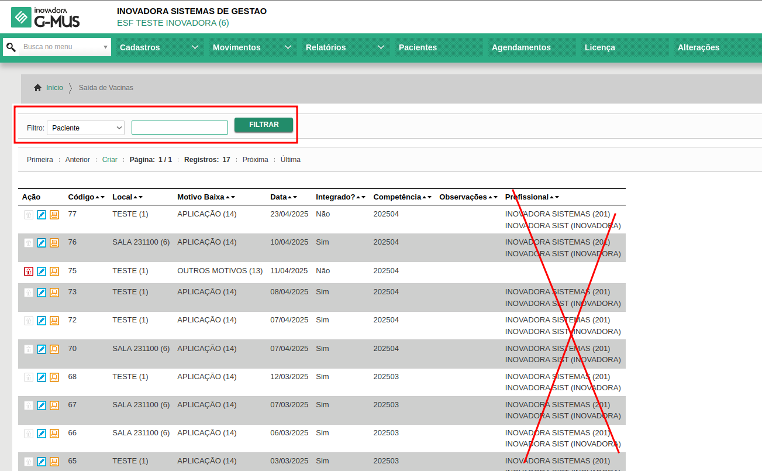Open the Busca no menu dropdown arrow
This screenshot has width=762, height=471.
pos(105,47)
